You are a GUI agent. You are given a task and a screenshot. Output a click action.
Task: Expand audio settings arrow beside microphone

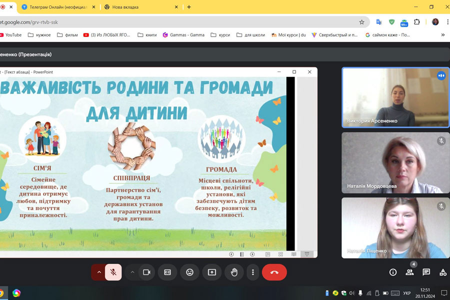[99, 272]
